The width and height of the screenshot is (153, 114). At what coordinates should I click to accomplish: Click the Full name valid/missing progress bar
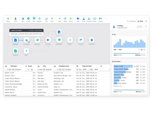click(129, 90)
